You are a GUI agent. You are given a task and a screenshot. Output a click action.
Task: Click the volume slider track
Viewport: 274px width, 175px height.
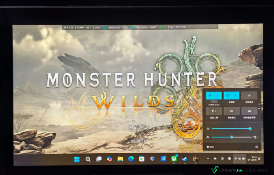pyautogui.click(x=231, y=137)
